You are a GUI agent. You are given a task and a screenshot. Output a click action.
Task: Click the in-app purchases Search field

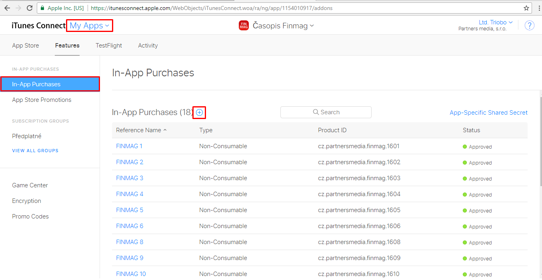326,112
